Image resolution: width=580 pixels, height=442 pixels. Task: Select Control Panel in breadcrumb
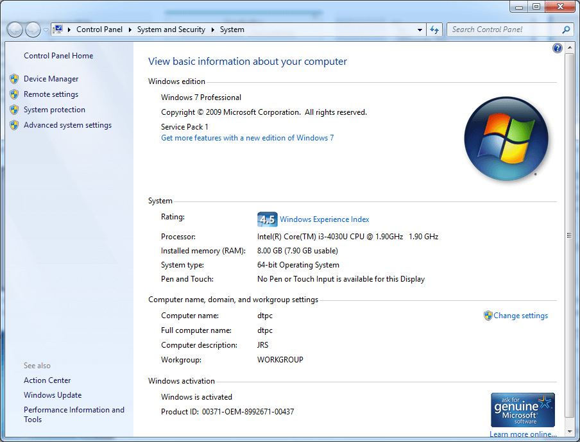click(x=99, y=30)
